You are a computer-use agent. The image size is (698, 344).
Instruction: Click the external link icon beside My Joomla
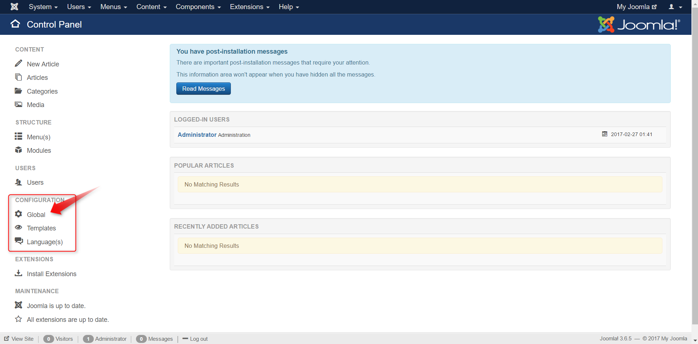coord(654,7)
